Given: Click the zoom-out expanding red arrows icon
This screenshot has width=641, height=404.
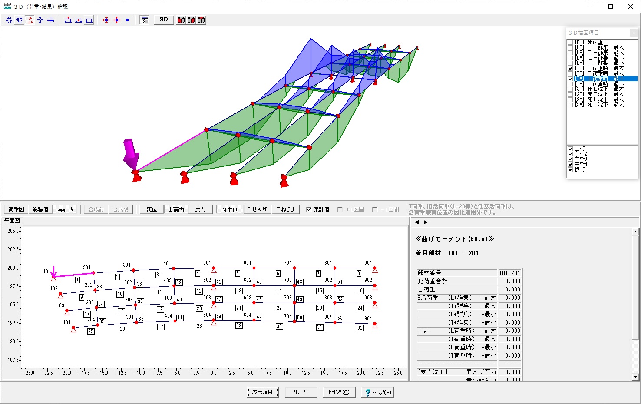Looking at the screenshot, I should (x=106, y=20).
